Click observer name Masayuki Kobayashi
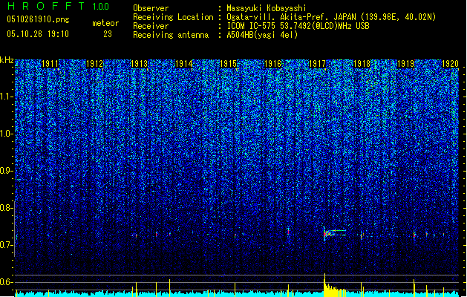This screenshot has width=467, height=297. pyautogui.click(x=267, y=8)
